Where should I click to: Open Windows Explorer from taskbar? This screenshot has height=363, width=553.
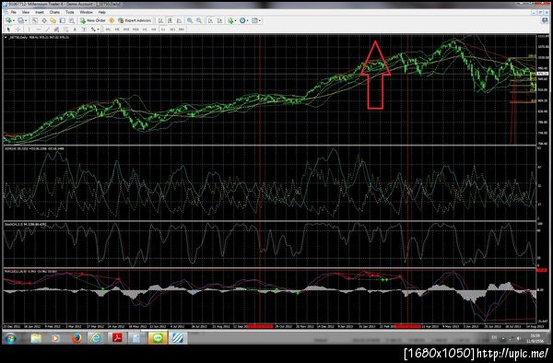pyautogui.click(x=36, y=339)
